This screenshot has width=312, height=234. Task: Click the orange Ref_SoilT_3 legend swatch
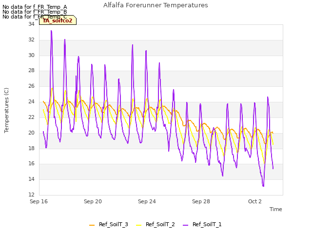pyautogui.click(x=92, y=225)
